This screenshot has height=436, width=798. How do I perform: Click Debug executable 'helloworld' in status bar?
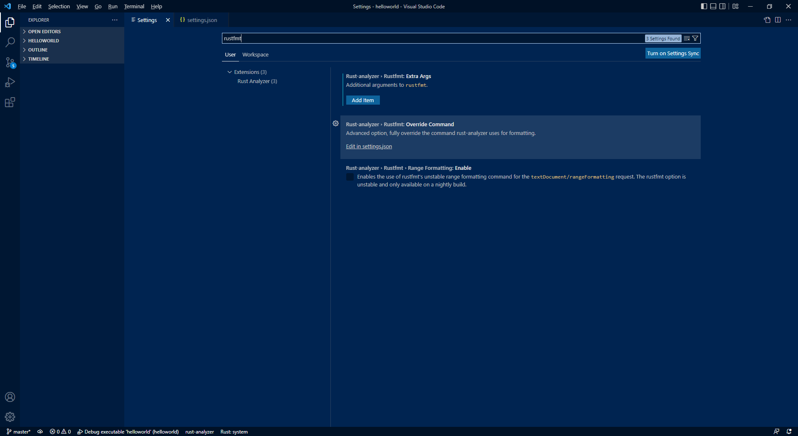point(128,432)
